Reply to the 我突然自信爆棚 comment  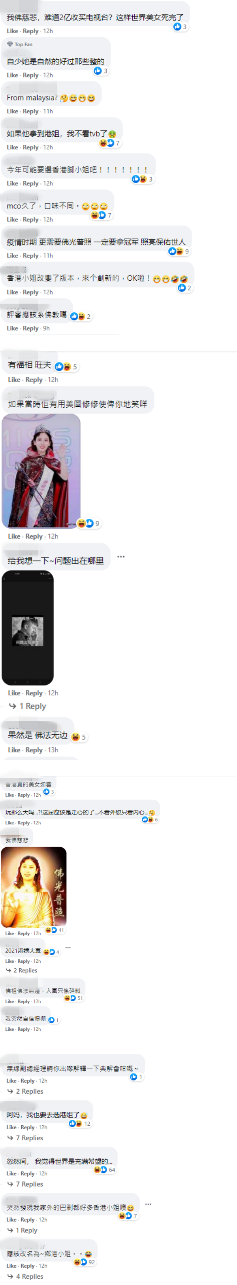click(23, 1029)
